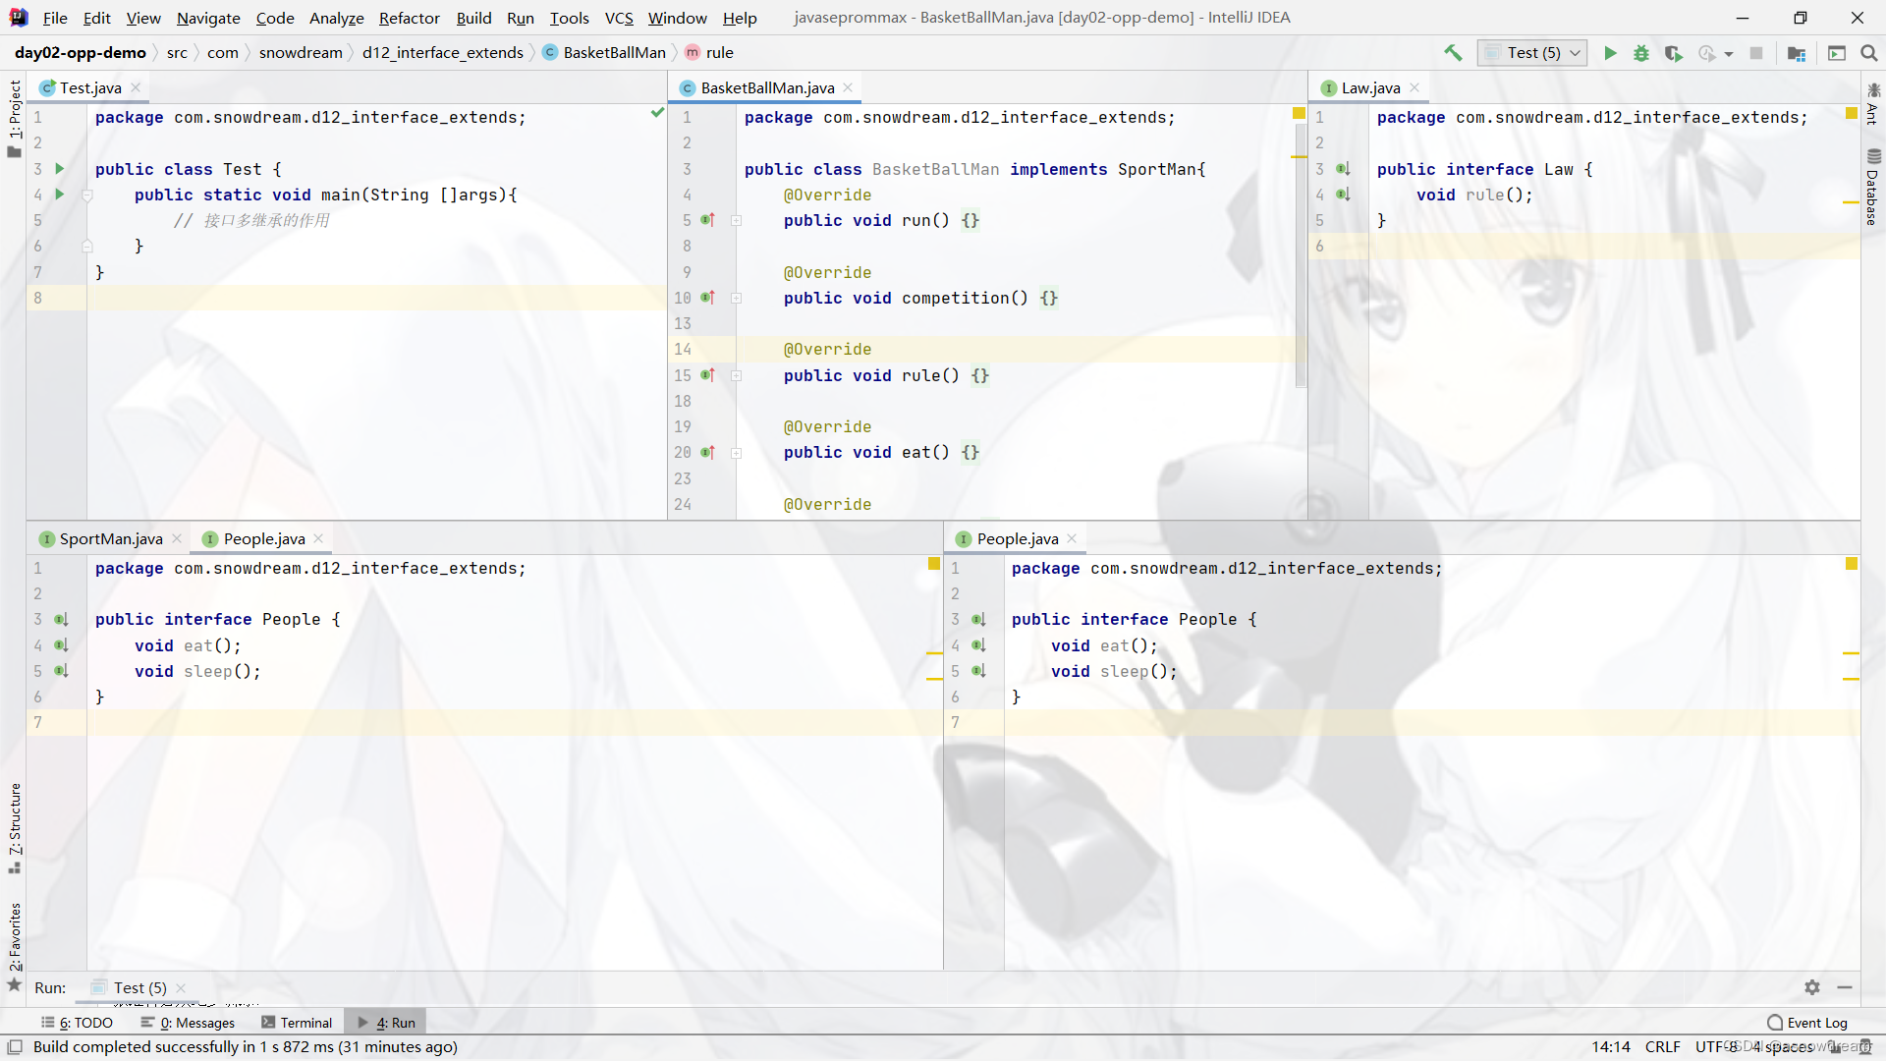Open the profiler run icon

1707,53
